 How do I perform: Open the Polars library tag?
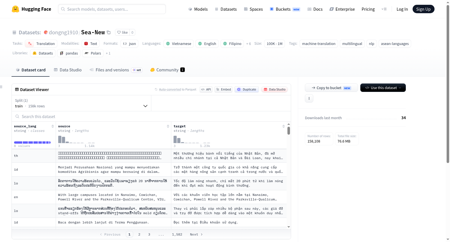tap(93, 53)
